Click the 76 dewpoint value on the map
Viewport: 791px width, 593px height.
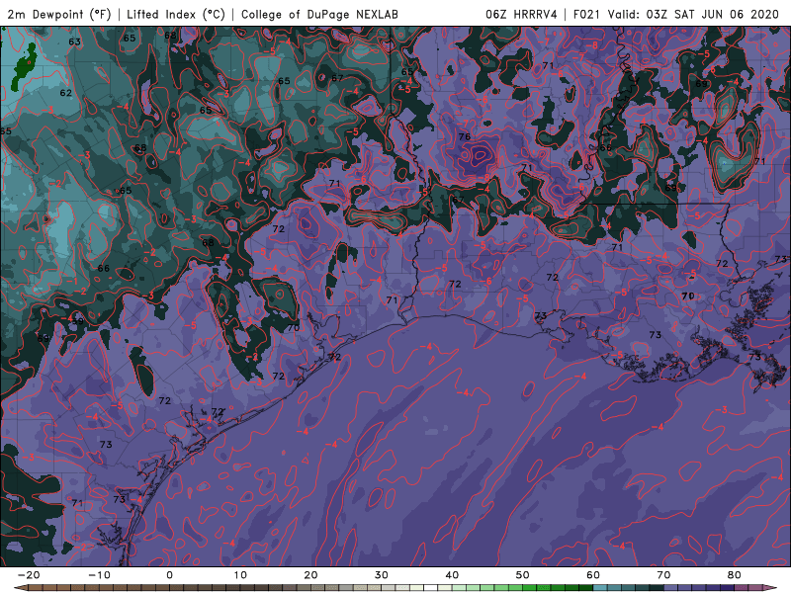coord(465,136)
